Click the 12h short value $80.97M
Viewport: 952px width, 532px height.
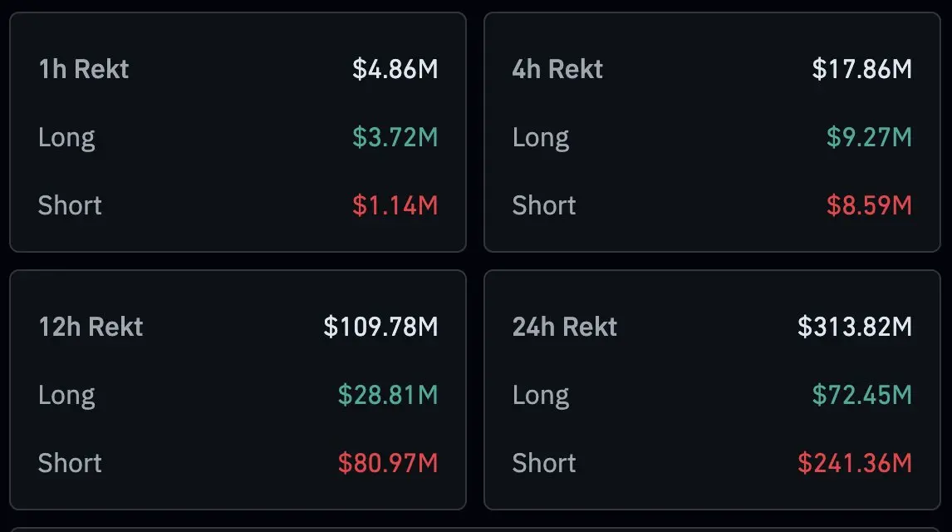pos(387,463)
